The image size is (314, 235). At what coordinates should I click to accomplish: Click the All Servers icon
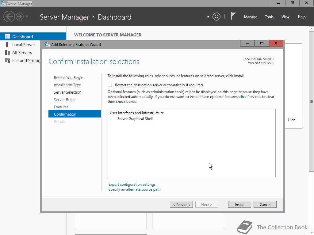pos(7,52)
